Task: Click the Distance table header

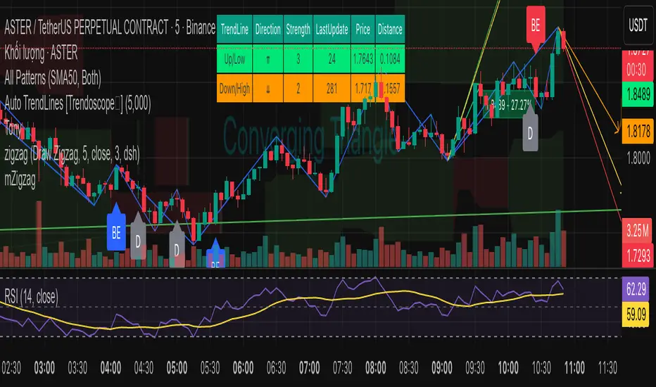Action: (x=390, y=30)
